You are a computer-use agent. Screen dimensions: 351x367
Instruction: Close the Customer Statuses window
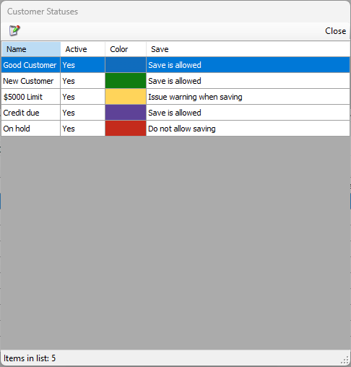(335, 31)
